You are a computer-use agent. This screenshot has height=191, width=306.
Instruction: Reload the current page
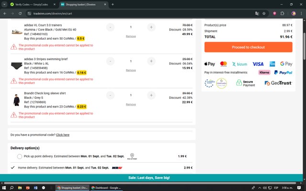pyautogui.click(x=20, y=13)
